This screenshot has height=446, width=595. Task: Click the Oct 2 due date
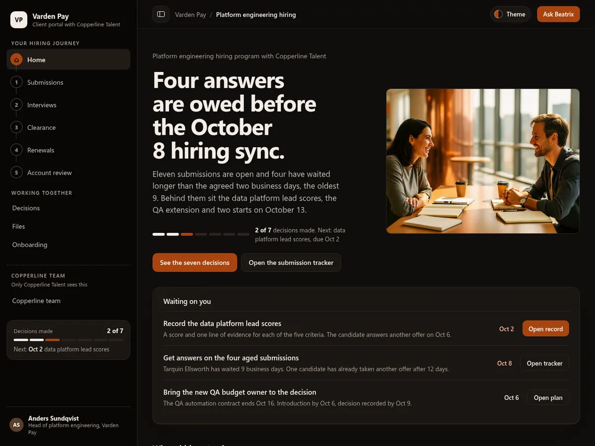[x=507, y=329]
